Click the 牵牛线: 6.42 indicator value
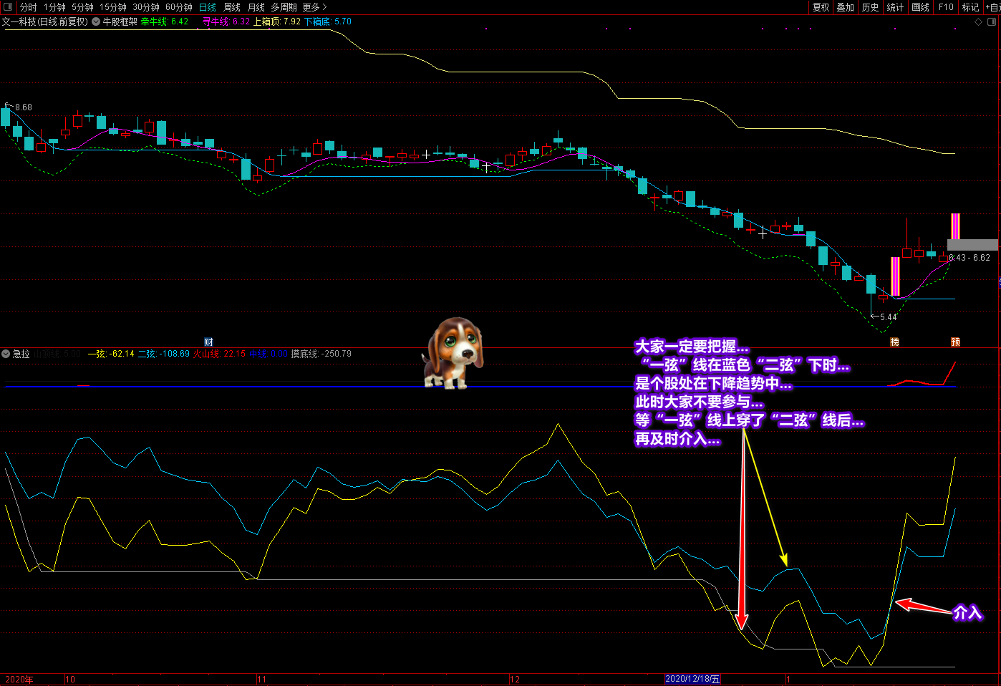 165,21
